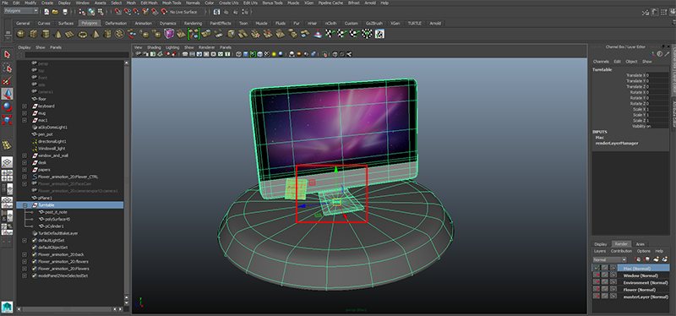Click the No Live Surface field
This screenshot has height=316, width=676.
(188, 12)
